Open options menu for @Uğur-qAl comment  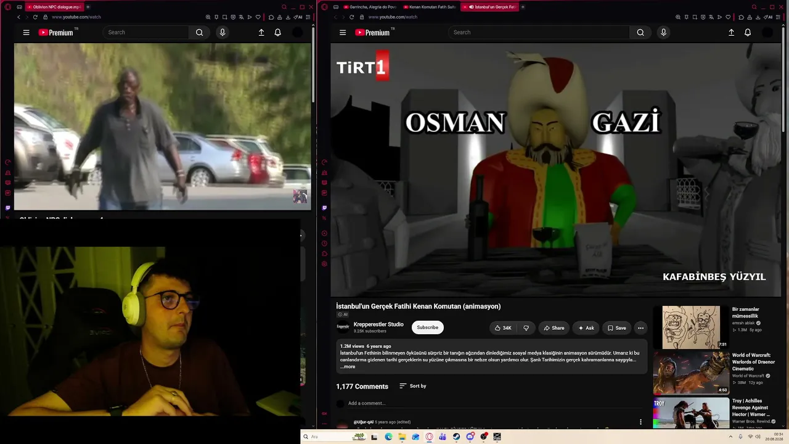tap(640, 422)
